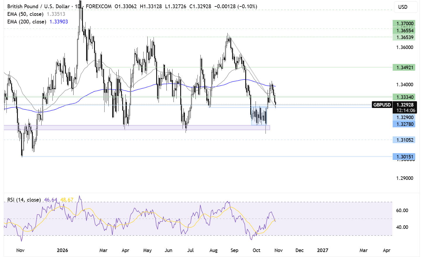
Task: Click the Oct label on time axis
Action: tap(256, 250)
